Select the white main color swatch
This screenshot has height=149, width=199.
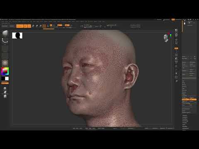(x=7, y=79)
